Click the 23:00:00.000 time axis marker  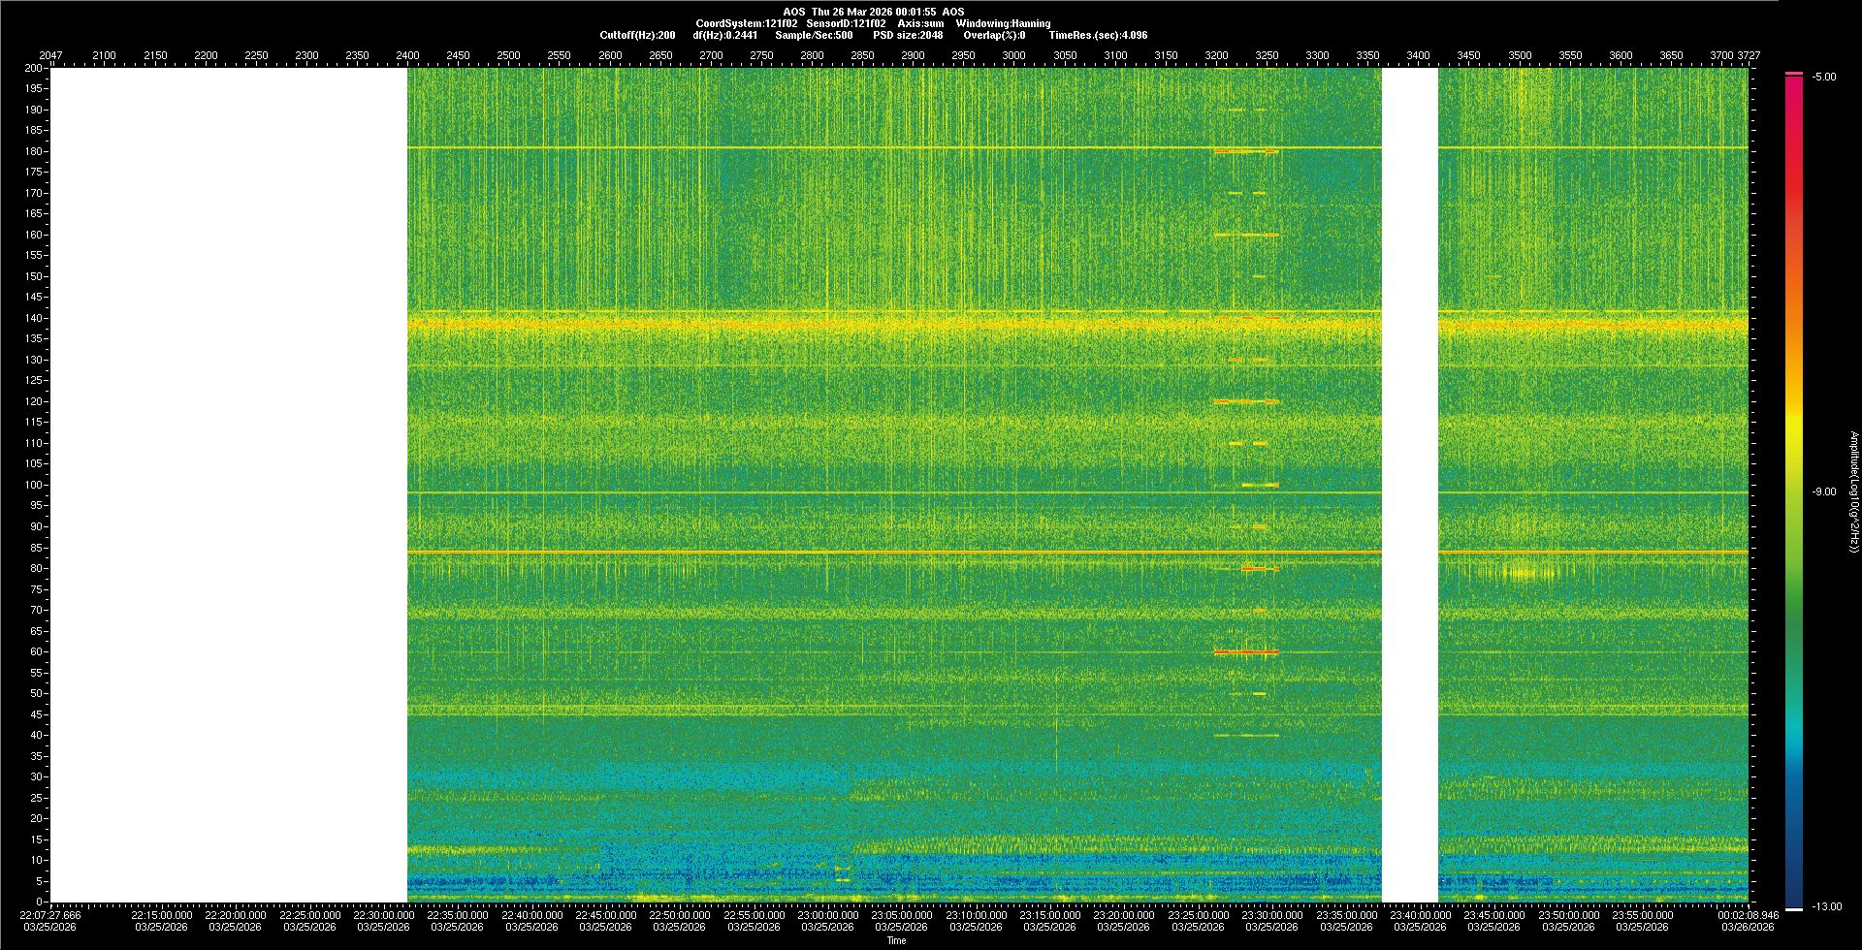click(828, 914)
